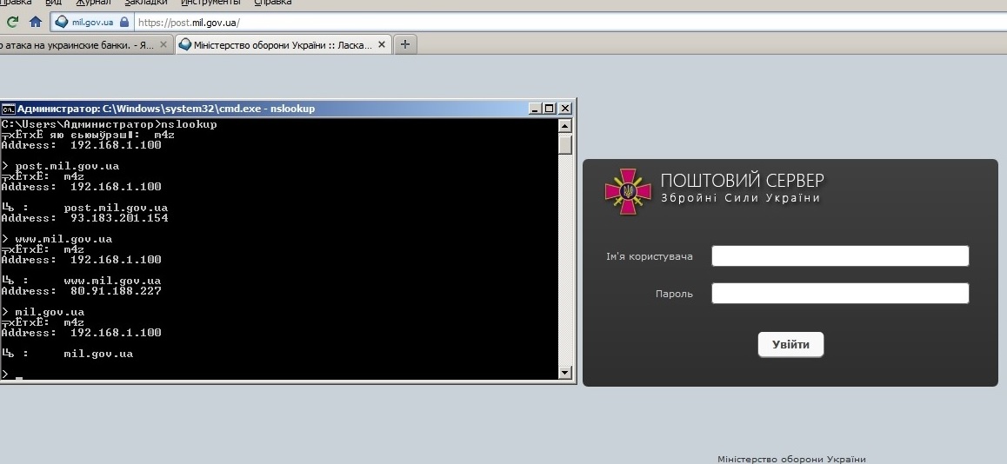Image resolution: width=1007 pixels, height=464 pixels.
Task: Click the Ім'я користувача input field
Action: pyautogui.click(x=840, y=256)
